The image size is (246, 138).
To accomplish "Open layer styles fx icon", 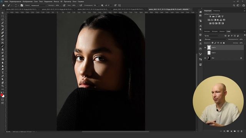I will point(224,131).
